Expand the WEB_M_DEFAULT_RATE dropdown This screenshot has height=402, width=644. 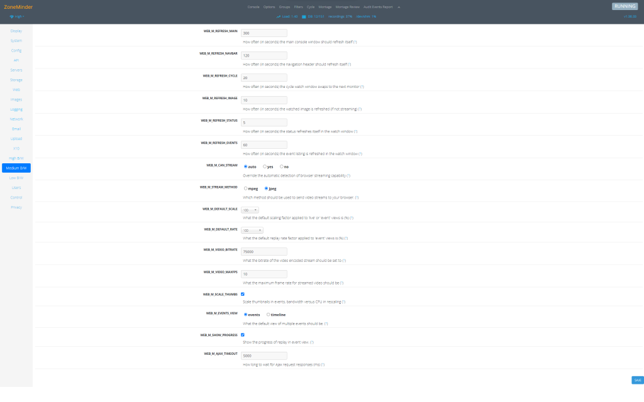[252, 231]
